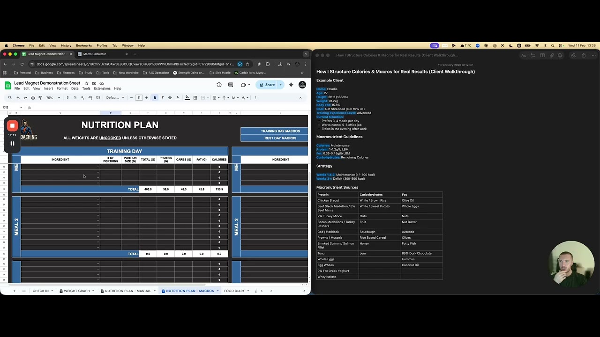Screen dimensions: 600x337
Task: Move document with folder icon
Action: click(x=94, y=83)
